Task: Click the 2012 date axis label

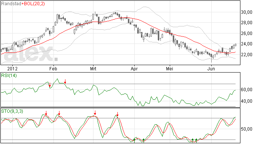Action: pos(12,68)
